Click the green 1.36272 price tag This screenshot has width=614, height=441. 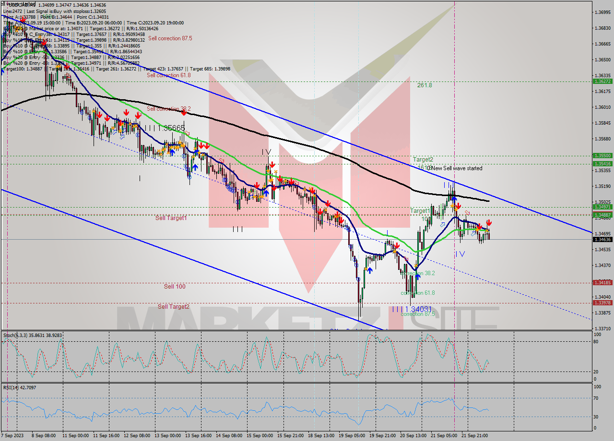(602, 81)
